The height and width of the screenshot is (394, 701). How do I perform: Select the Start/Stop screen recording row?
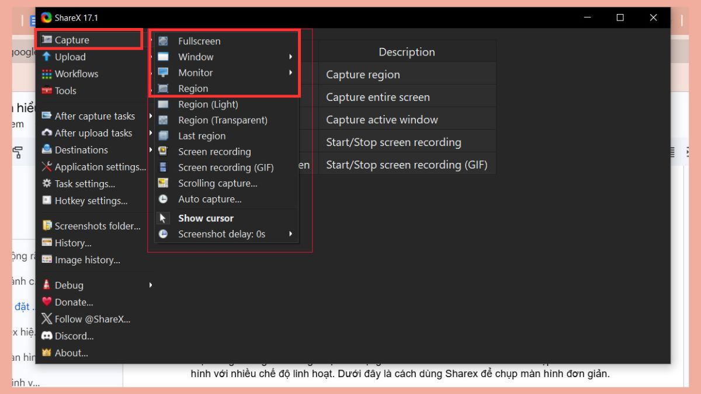tap(407, 142)
